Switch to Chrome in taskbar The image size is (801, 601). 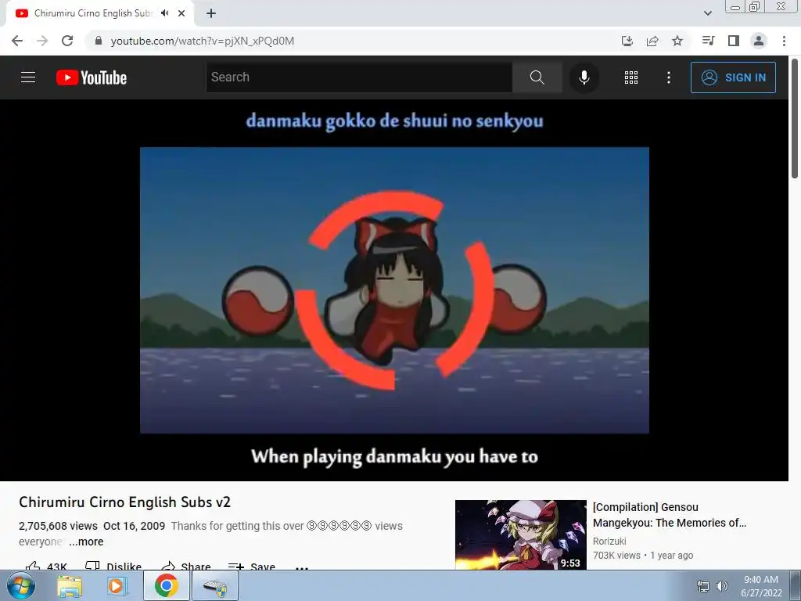coord(167,585)
